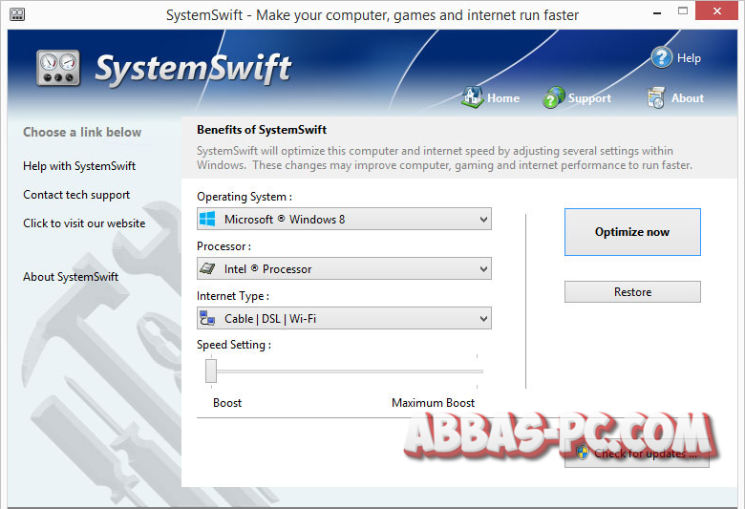Click the Choose a link below heading
Screen dimensions: 745x509
click(82, 132)
